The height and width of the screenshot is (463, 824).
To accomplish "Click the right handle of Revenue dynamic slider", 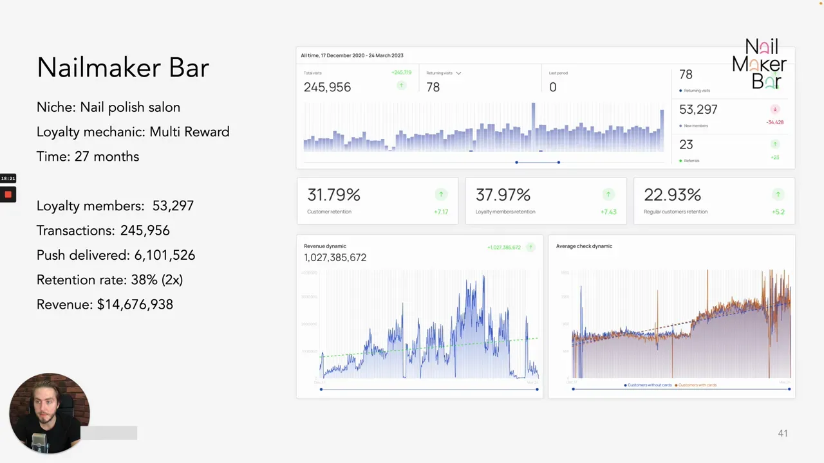I will click(537, 389).
